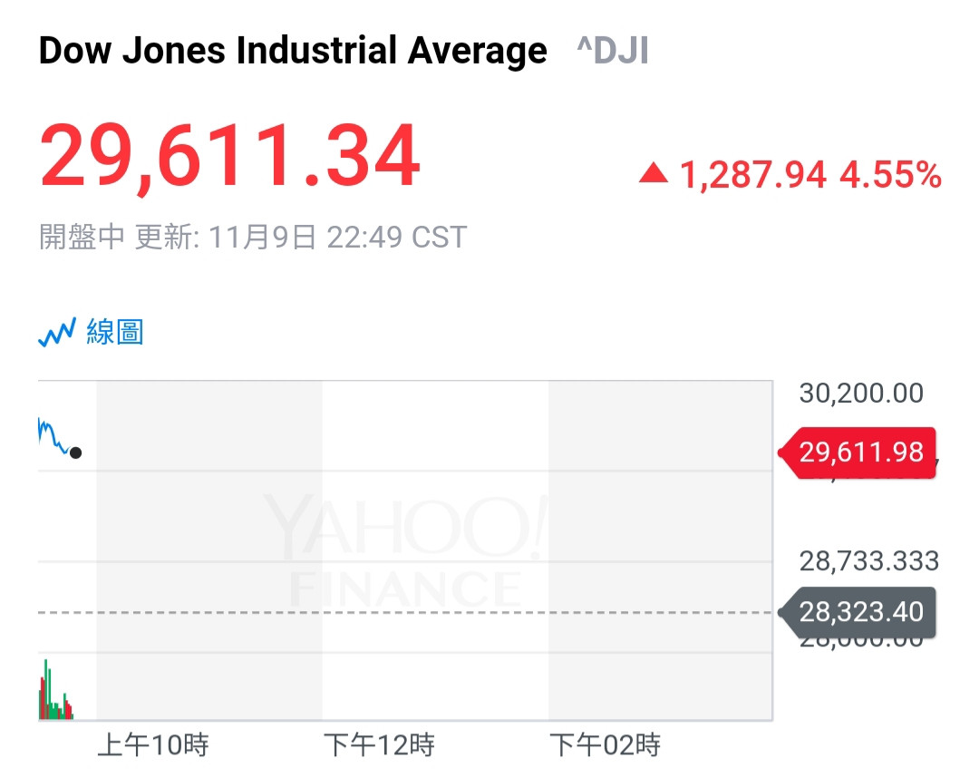979x778 pixels.
Task: Click the Yahoo Finance watermark logo
Action: [405, 550]
